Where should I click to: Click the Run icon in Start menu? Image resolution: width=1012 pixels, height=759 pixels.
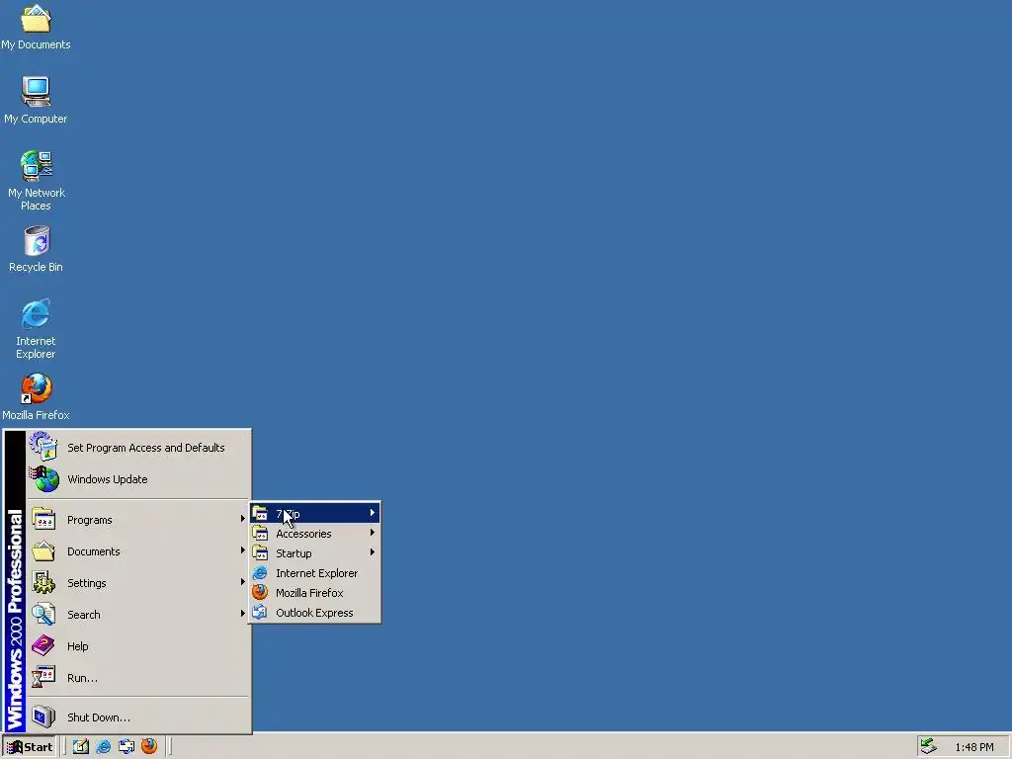tap(43, 677)
